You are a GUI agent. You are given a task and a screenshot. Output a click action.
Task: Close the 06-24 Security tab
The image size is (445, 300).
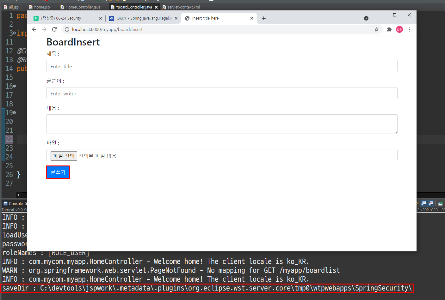pyautogui.click(x=101, y=18)
